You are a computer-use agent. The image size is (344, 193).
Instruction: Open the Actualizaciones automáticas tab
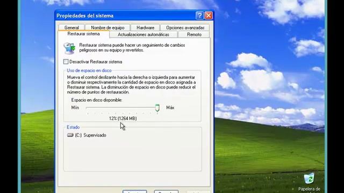pos(144,34)
